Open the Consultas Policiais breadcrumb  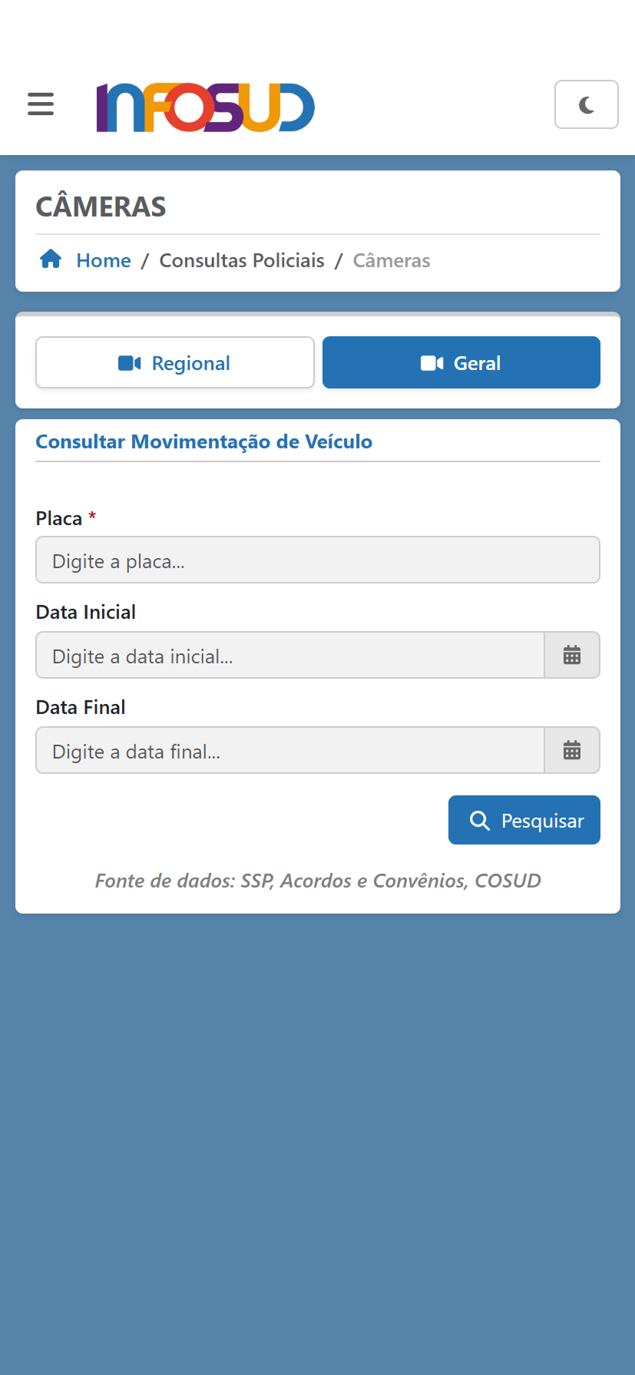click(x=242, y=261)
